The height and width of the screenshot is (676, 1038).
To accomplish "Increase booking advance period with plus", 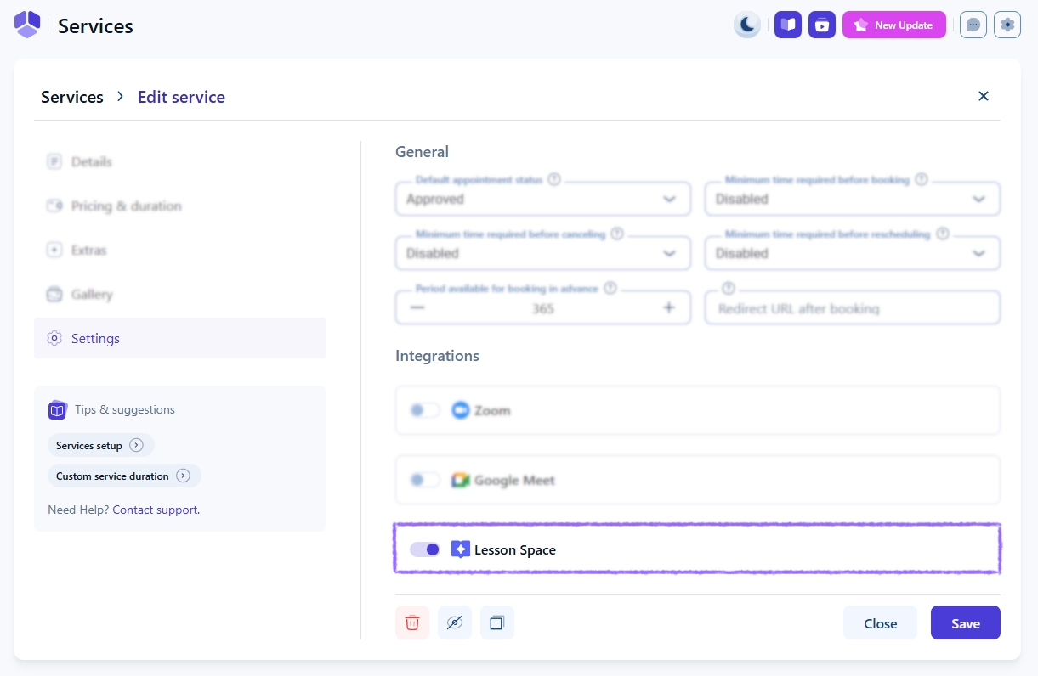I will click(669, 307).
